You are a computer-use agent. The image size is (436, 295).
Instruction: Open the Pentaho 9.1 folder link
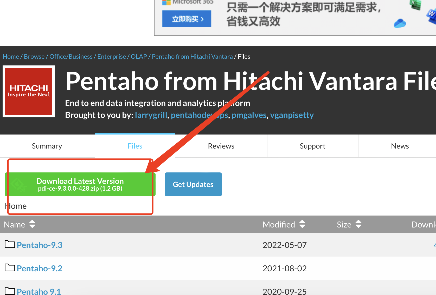point(39,291)
